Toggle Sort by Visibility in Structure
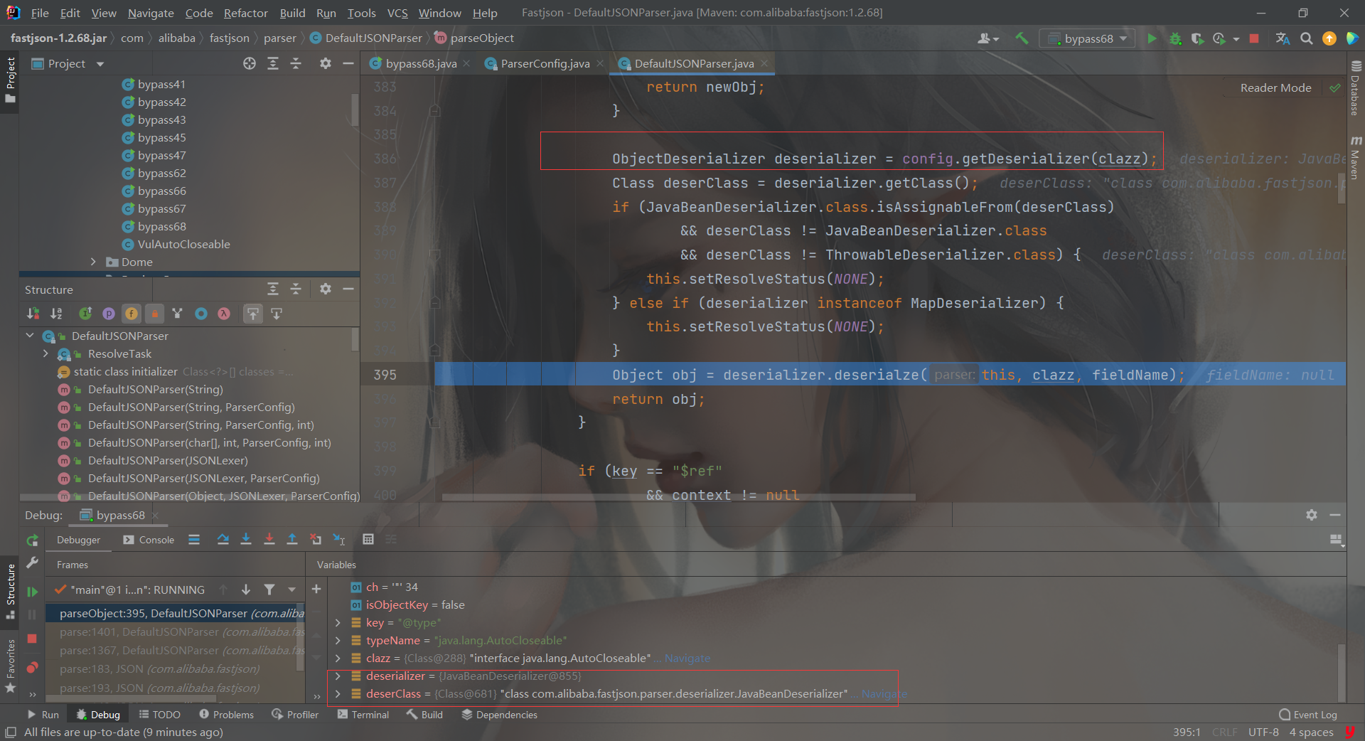The height and width of the screenshot is (741, 1365). (x=33, y=314)
